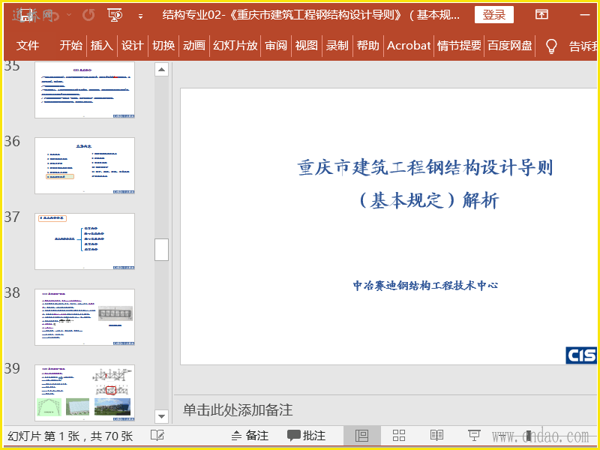
Task: Click the notes field 单击此处添加备注
Action: click(x=238, y=409)
